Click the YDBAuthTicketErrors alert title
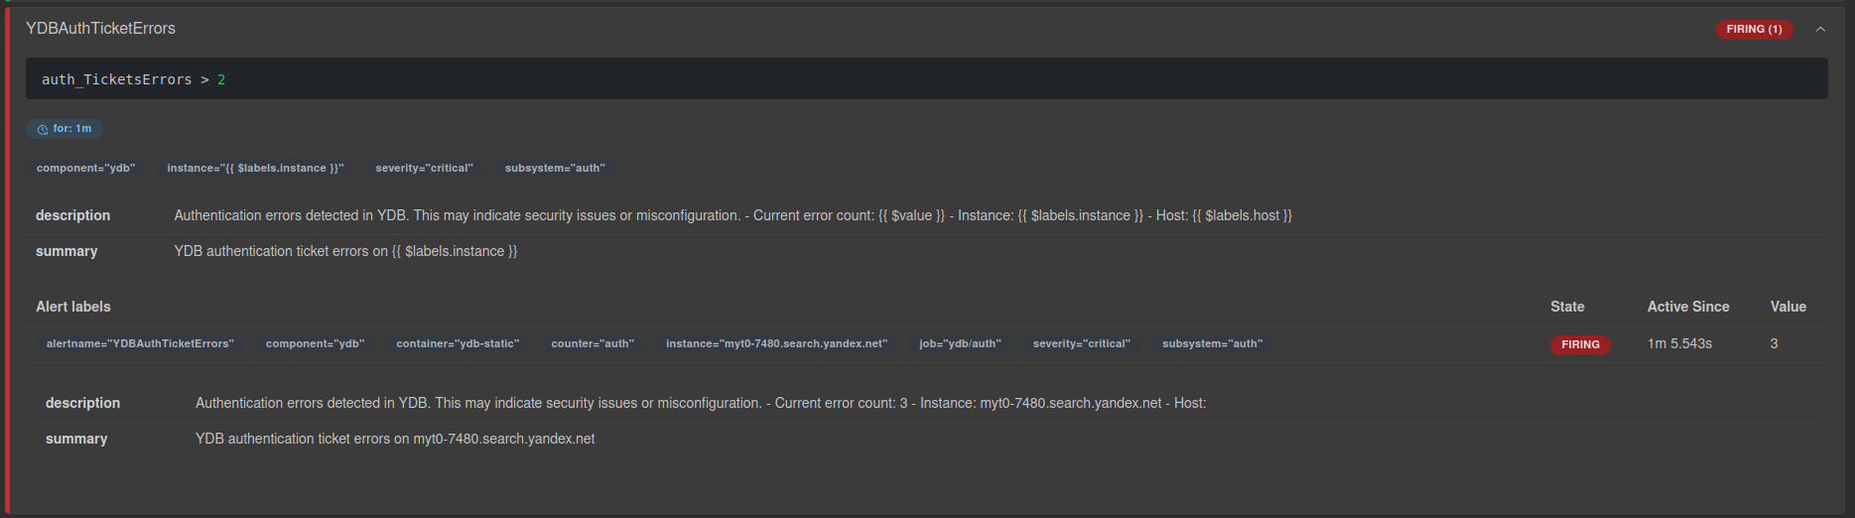The height and width of the screenshot is (518, 1855). [x=100, y=29]
